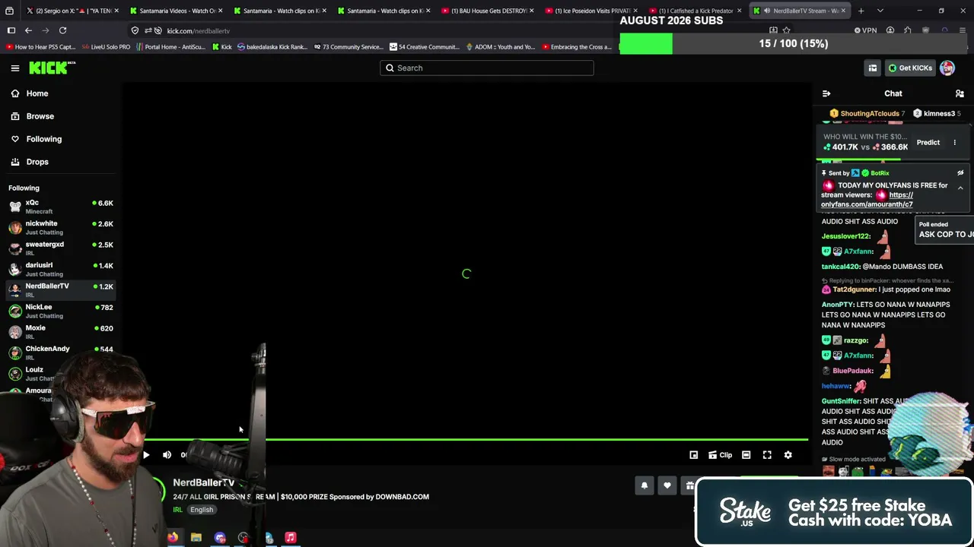Screen dimensions: 974x547
Task: Open the picture-in-picture player icon
Action: [x=693, y=455]
